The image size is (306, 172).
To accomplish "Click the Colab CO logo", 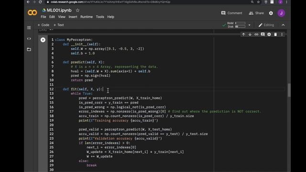I will (x=32, y=13).
